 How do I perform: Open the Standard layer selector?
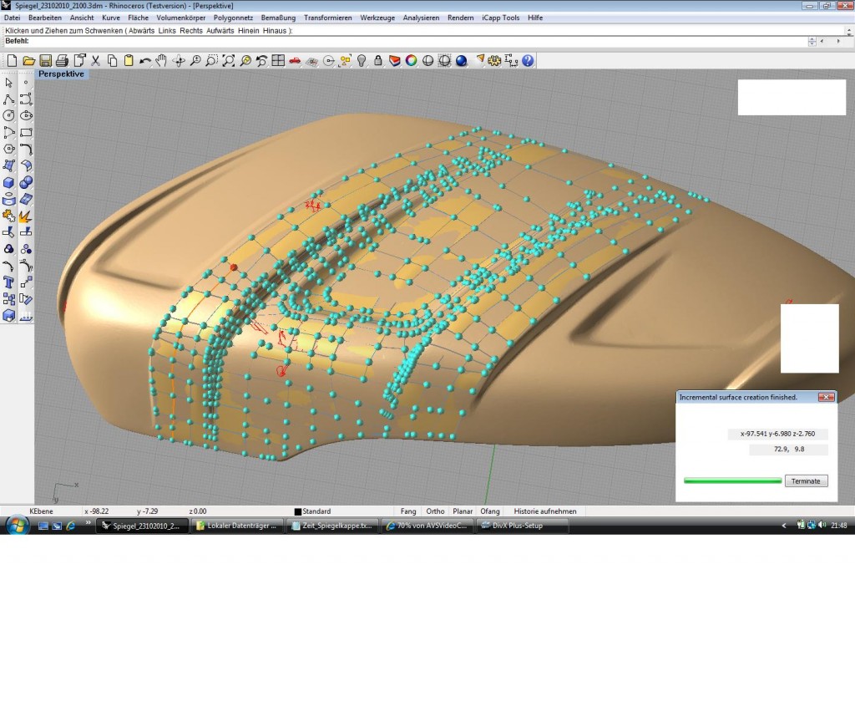[x=316, y=511]
